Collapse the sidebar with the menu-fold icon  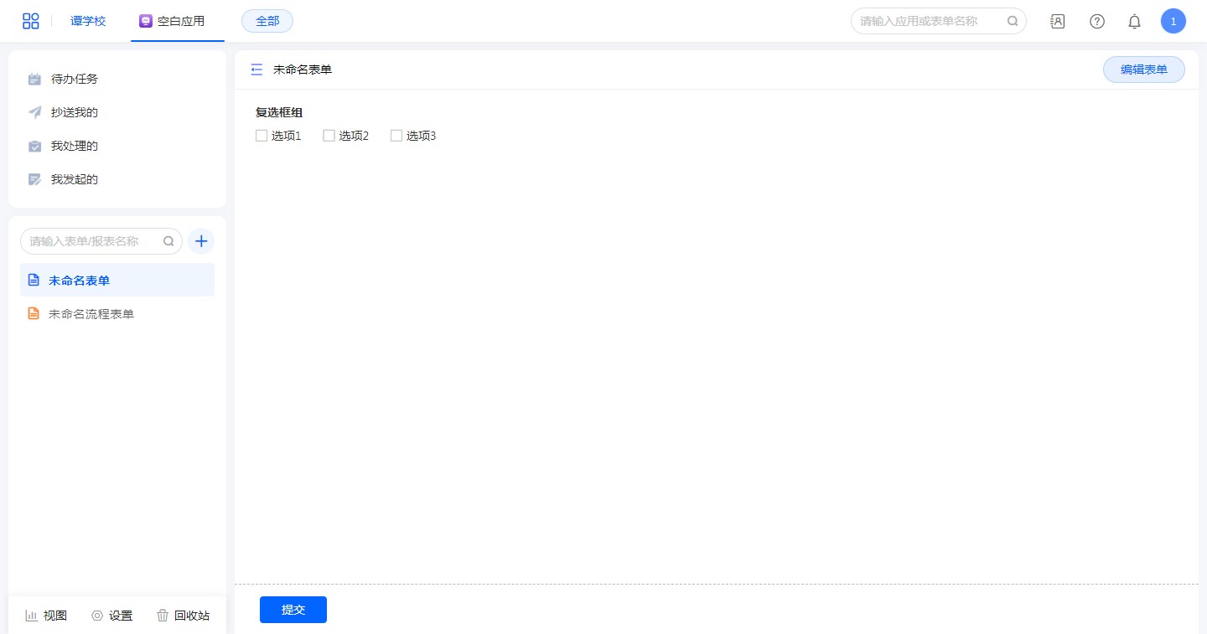point(256,70)
